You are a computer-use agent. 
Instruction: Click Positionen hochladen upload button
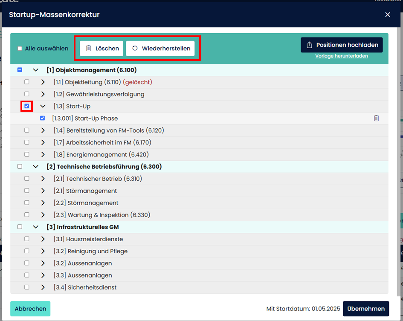click(342, 45)
